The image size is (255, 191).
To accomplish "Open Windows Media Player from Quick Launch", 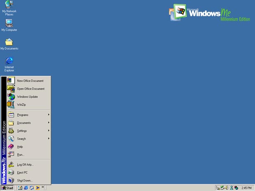I will pos(37,188).
